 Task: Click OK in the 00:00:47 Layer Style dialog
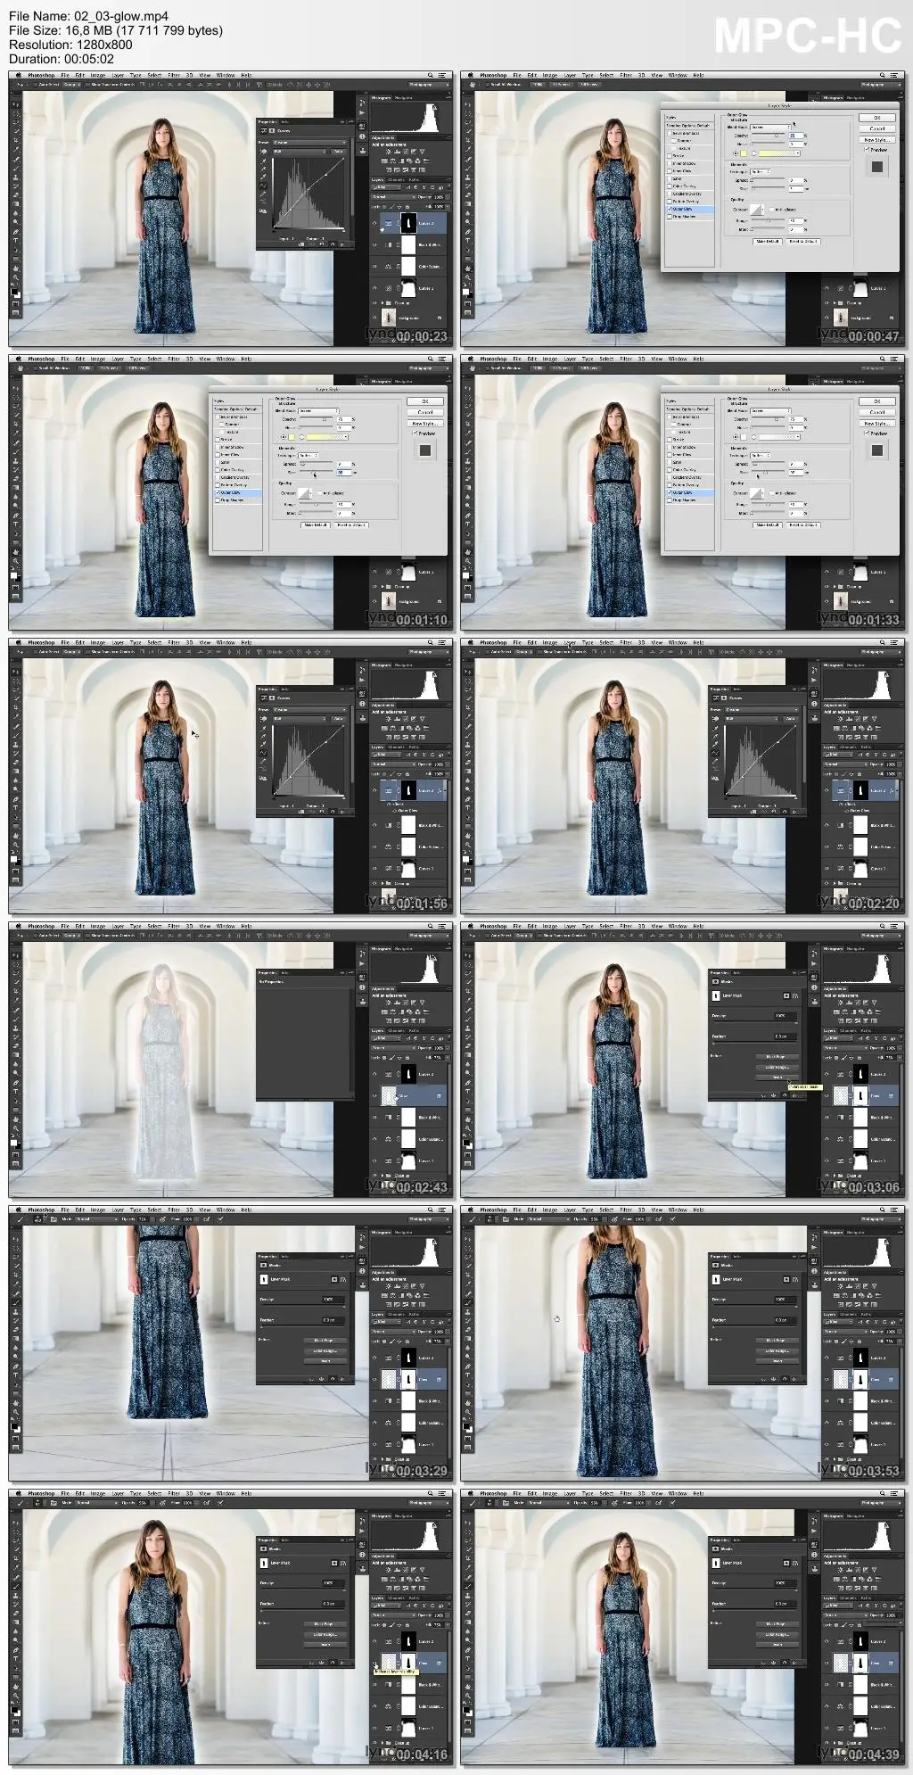(x=877, y=118)
